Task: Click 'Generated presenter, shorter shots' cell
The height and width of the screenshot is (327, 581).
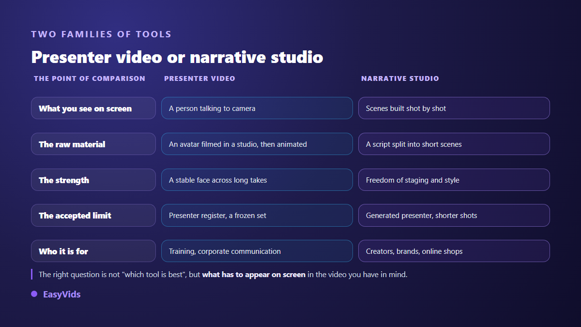Action: coord(454,216)
